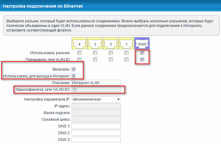Viewport: 221px width, 144px height.
Task: Click the port 1 connector icon
Action: click(126, 44)
